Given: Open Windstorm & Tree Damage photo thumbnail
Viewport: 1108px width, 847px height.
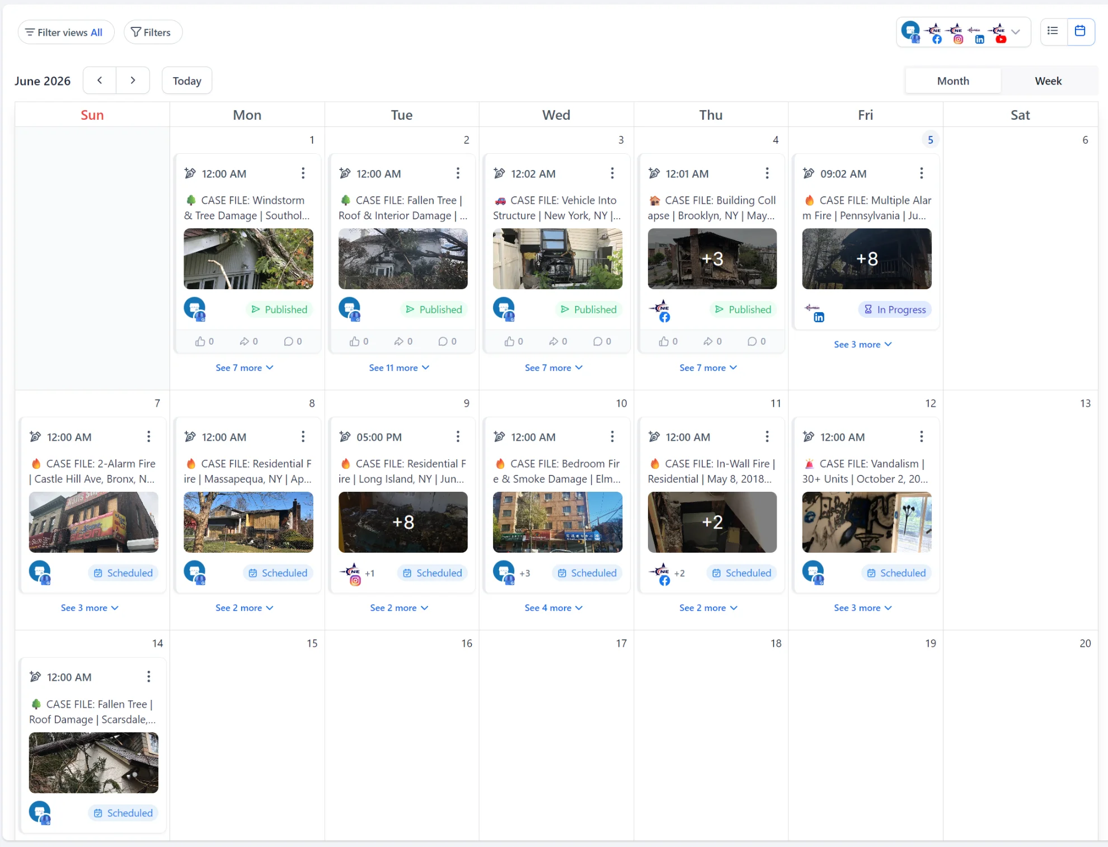Looking at the screenshot, I should point(248,259).
